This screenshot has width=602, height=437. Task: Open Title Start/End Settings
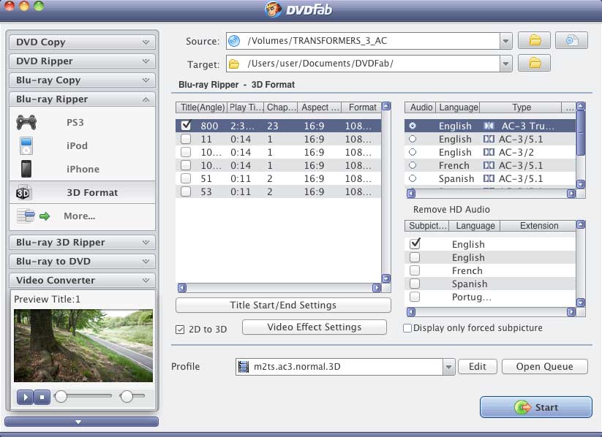tap(283, 305)
